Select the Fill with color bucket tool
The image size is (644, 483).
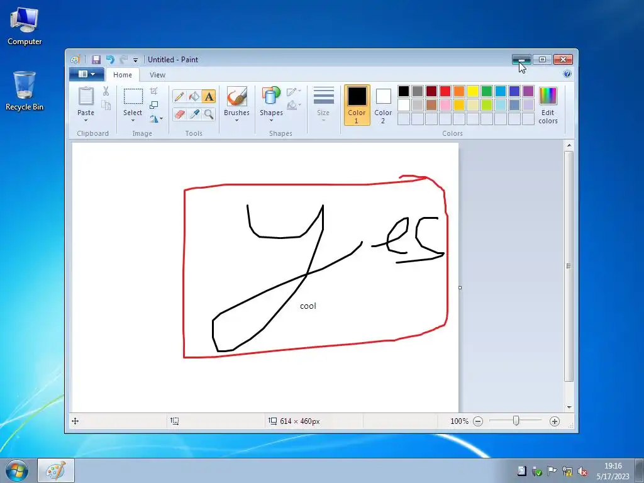tap(194, 96)
